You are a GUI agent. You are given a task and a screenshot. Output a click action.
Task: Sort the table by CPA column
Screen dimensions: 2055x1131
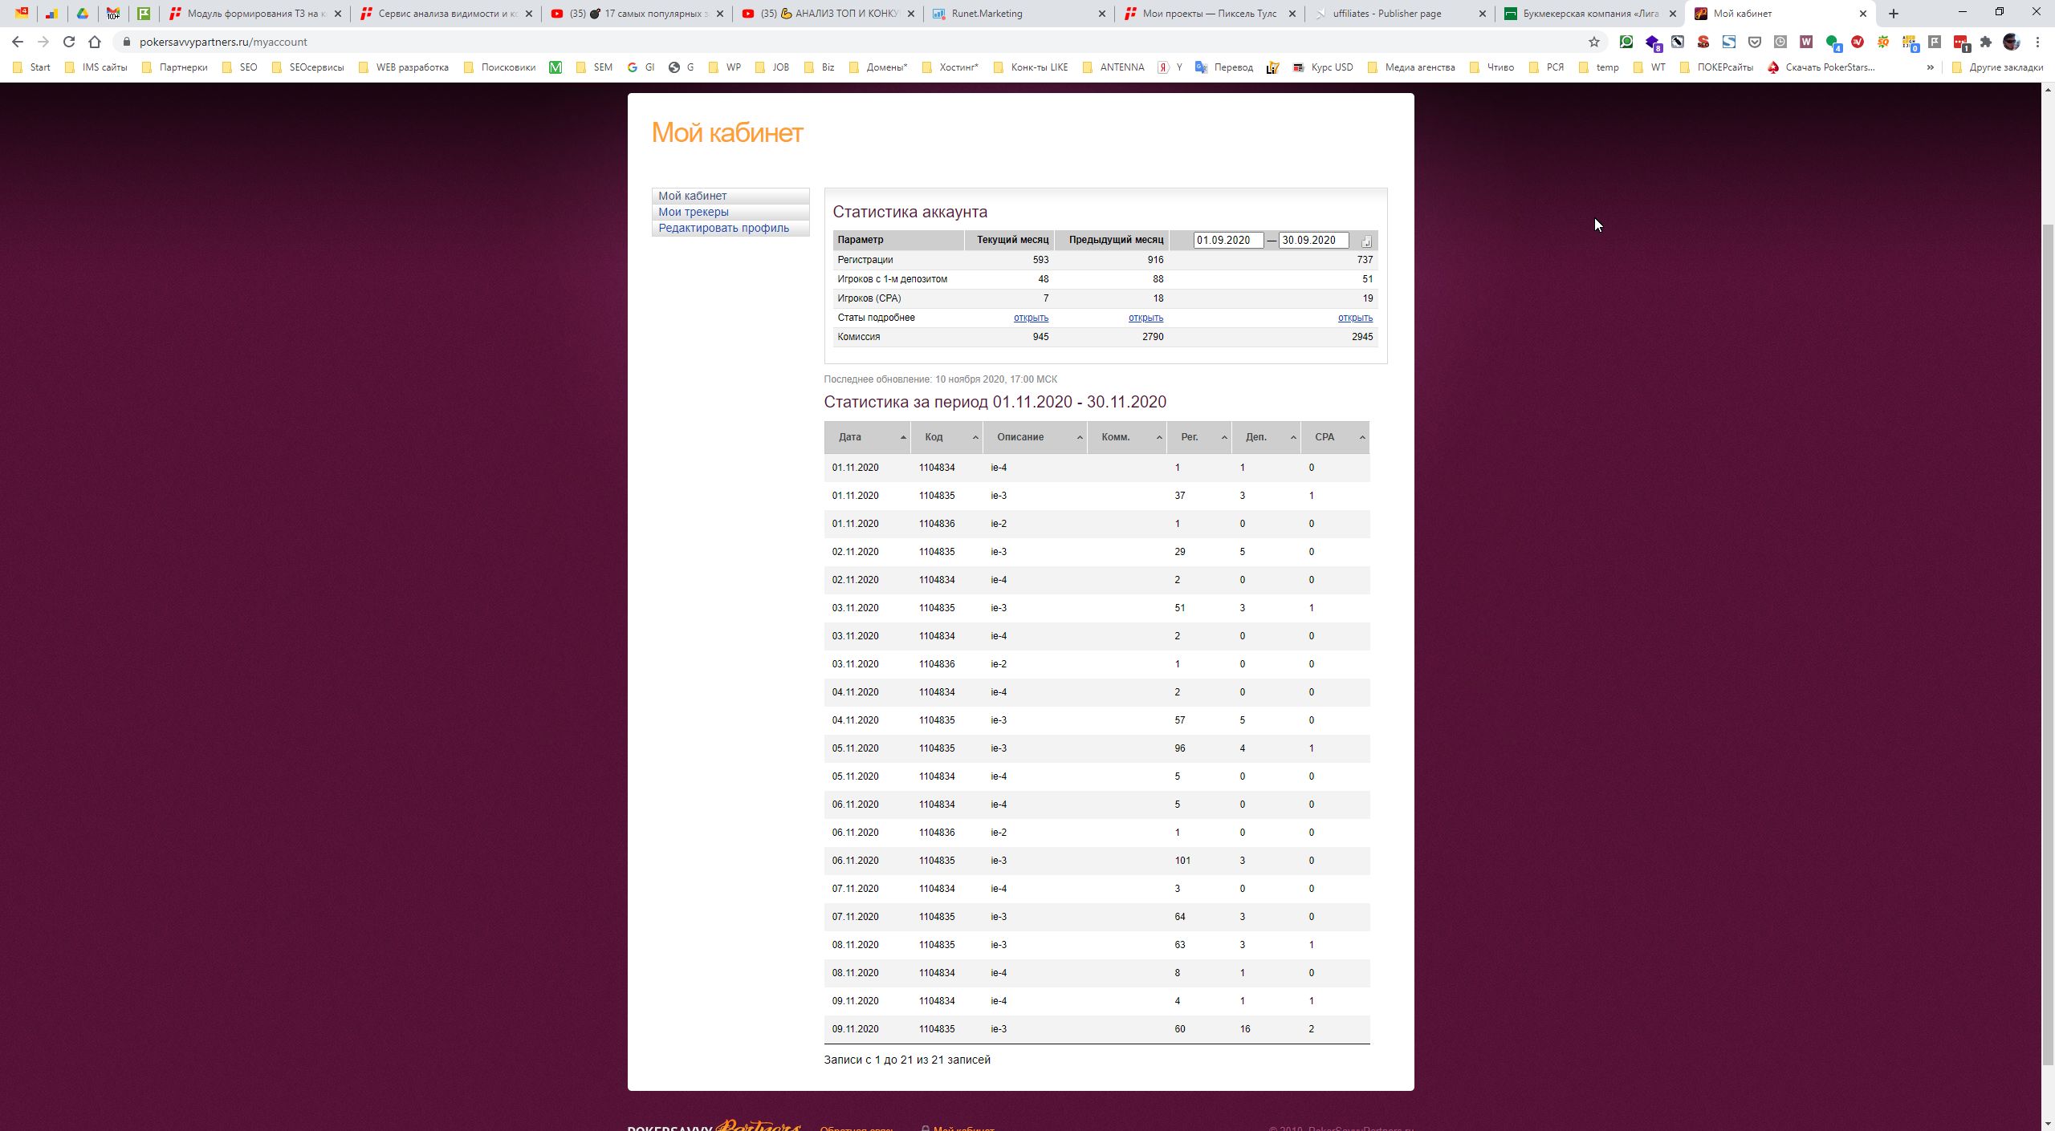[1336, 437]
